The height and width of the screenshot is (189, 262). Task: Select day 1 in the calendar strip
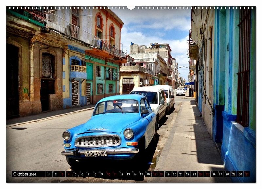[49, 174]
